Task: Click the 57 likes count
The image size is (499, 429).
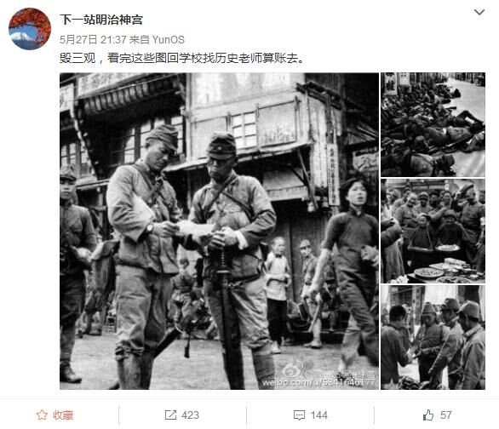Action: (x=446, y=415)
